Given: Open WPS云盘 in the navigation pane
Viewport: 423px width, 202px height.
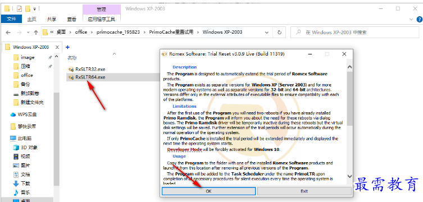Looking at the screenshot, I should (27, 114).
